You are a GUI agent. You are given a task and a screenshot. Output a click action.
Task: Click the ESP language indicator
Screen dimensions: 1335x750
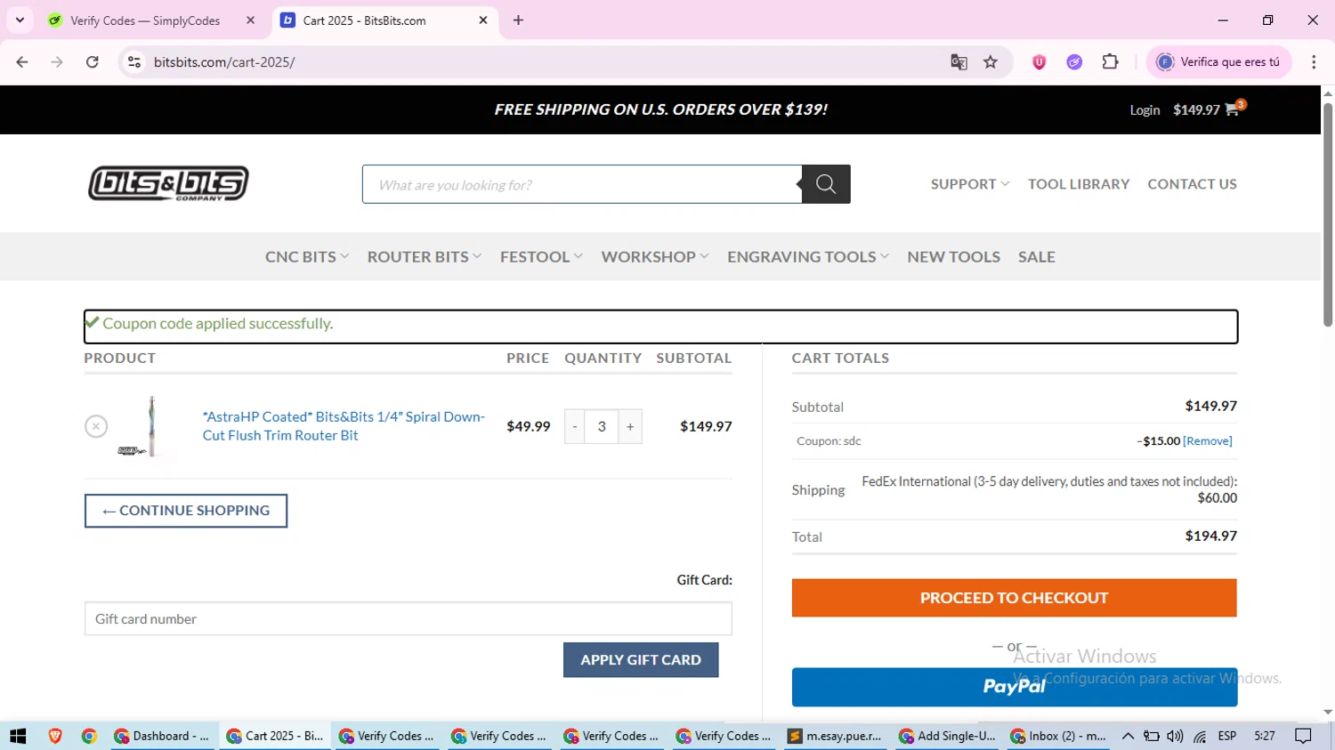click(1227, 736)
